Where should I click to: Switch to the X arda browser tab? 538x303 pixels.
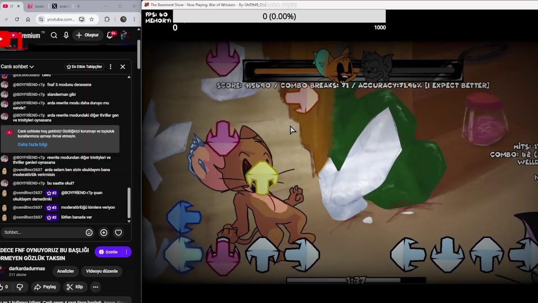coord(61,6)
